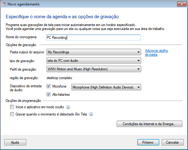Screen dimensions: 188x150
Task: Click the 'Nome do cronograma' text field
Action: [93, 37]
